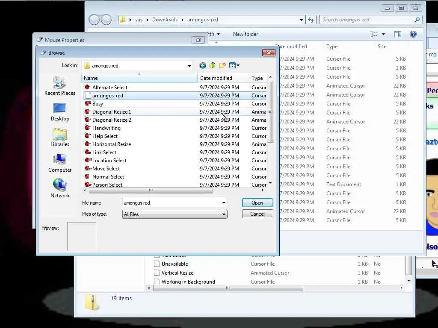
Task: Close the Mouse Properties window
Action: [x=198, y=40]
